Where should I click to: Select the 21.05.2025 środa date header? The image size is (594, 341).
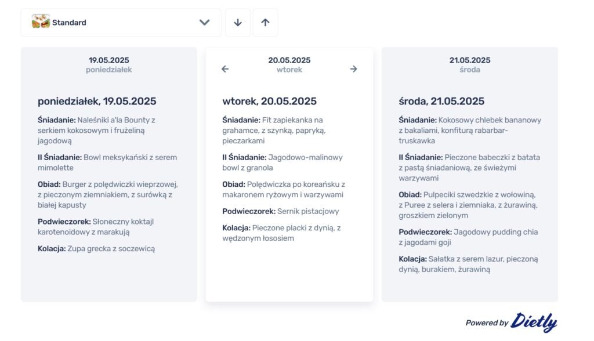click(x=470, y=65)
